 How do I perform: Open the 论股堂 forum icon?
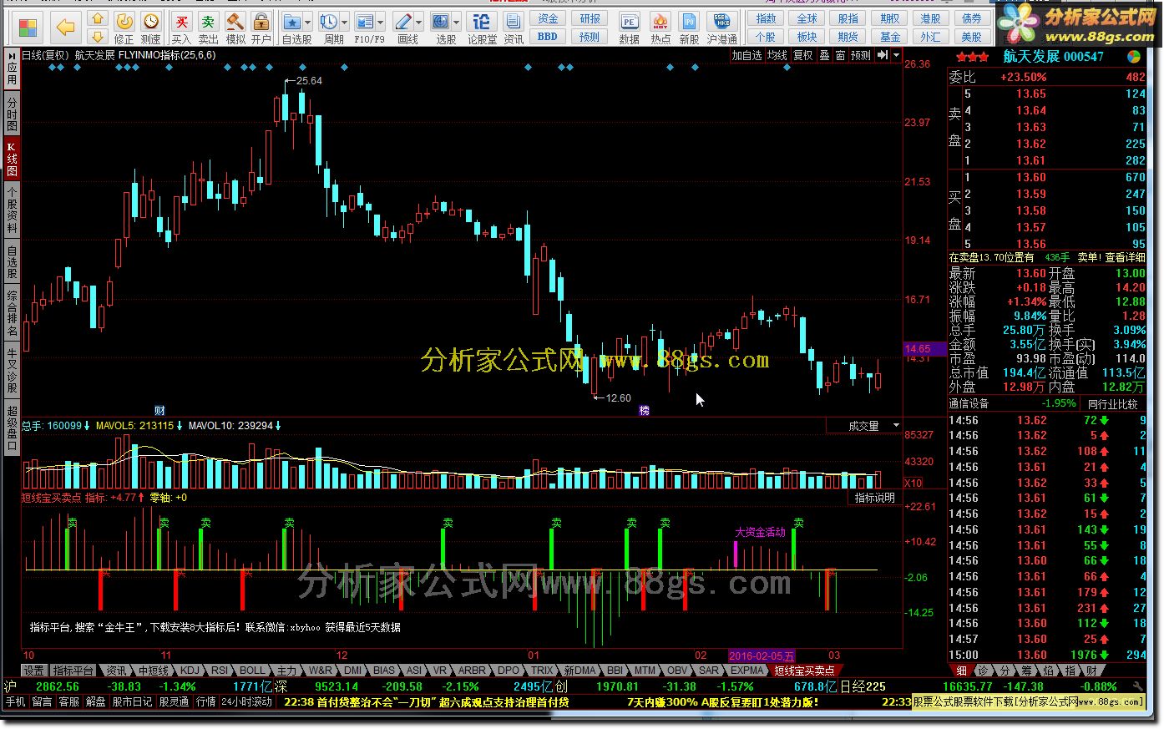pyautogui.click(x=482, y=28)
